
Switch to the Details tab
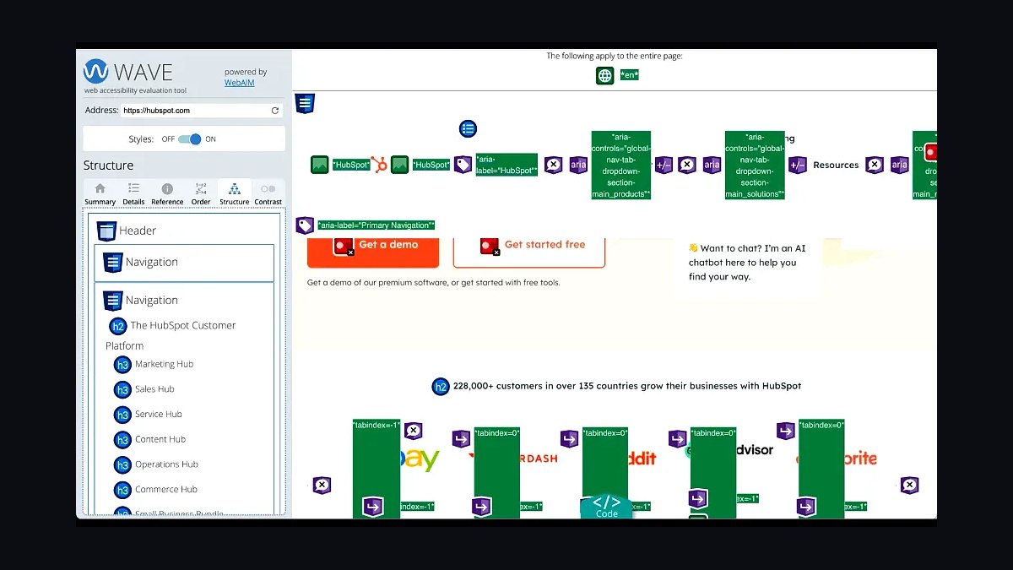[133, 193]
